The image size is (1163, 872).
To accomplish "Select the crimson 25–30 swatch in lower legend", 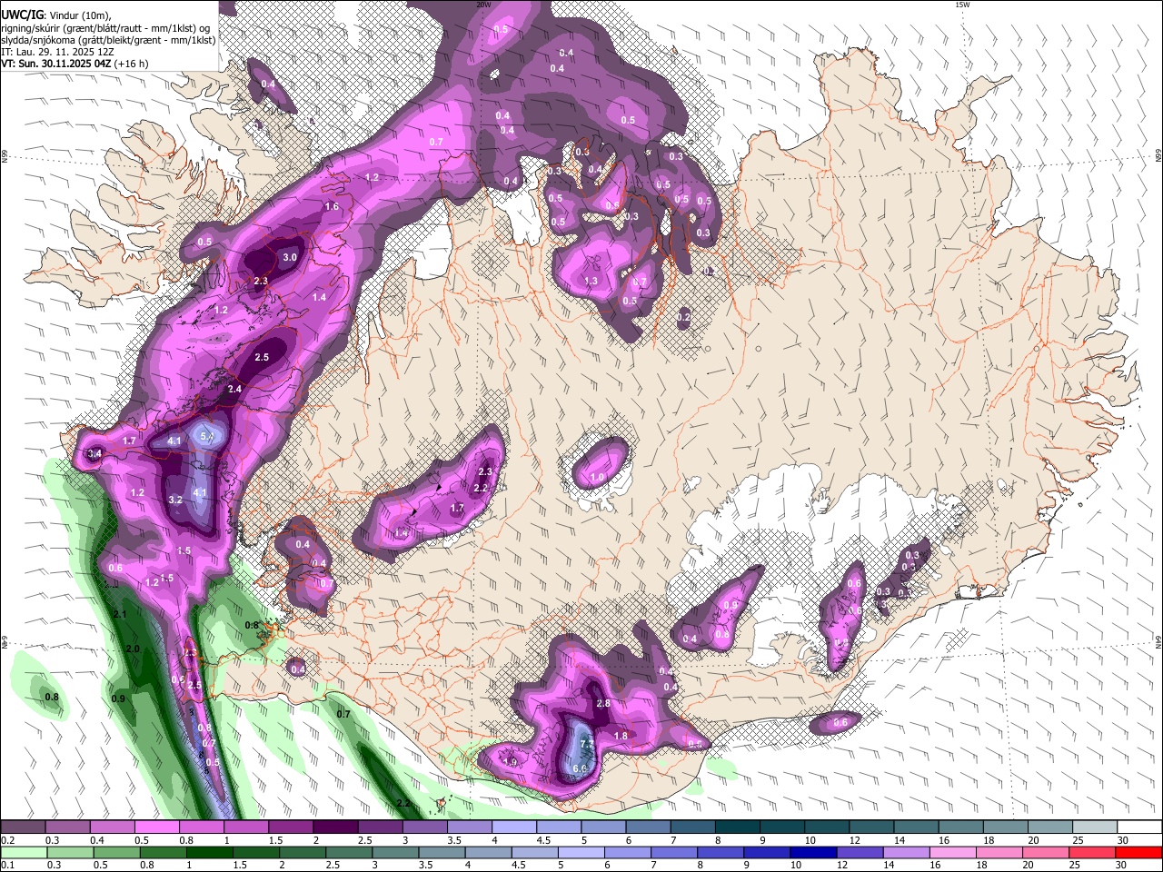I will pyautogui.click(x=1090, y=852).
